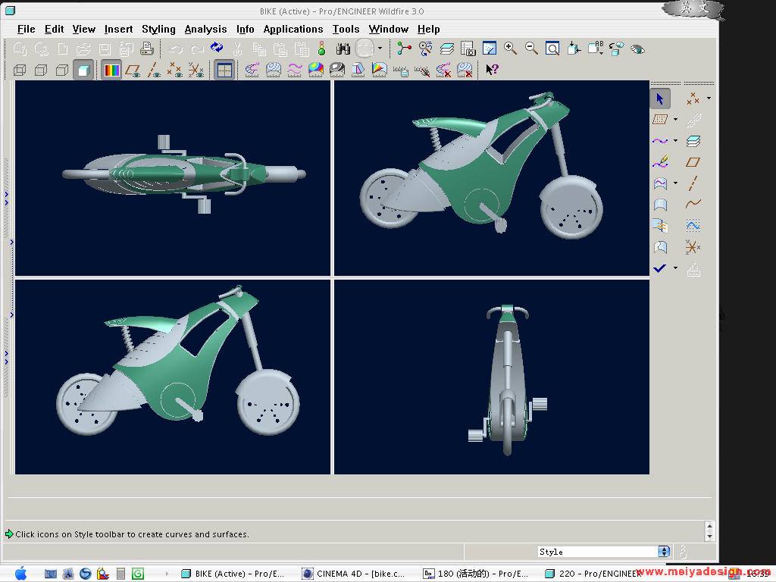Switch to wireframe display

(x=20, y=70)
